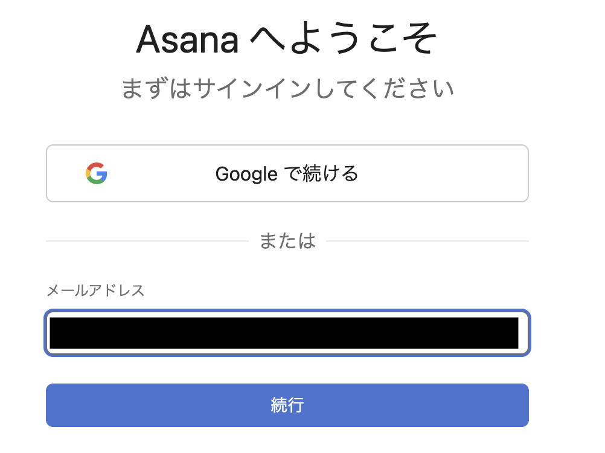Click the word "Asana" in the title
The image size is (605, 453).
point(187,40)
